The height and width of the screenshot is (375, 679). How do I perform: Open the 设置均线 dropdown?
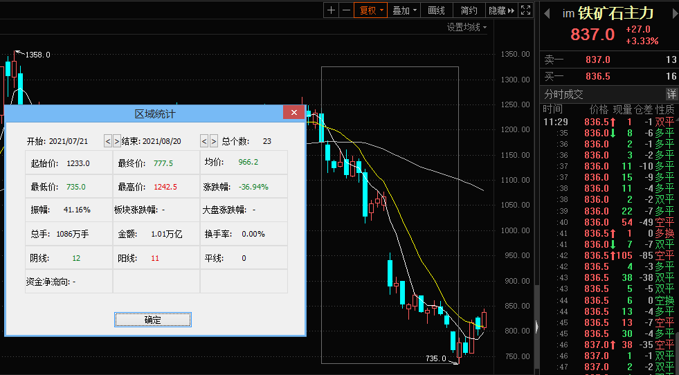click(467, 27)
